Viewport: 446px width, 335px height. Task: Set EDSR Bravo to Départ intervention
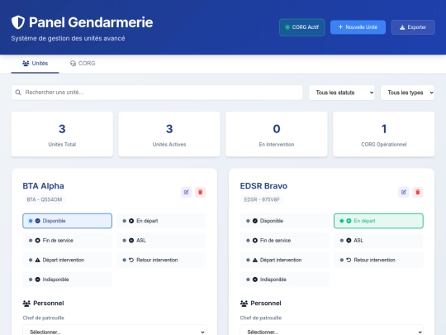tap(285, 260)
